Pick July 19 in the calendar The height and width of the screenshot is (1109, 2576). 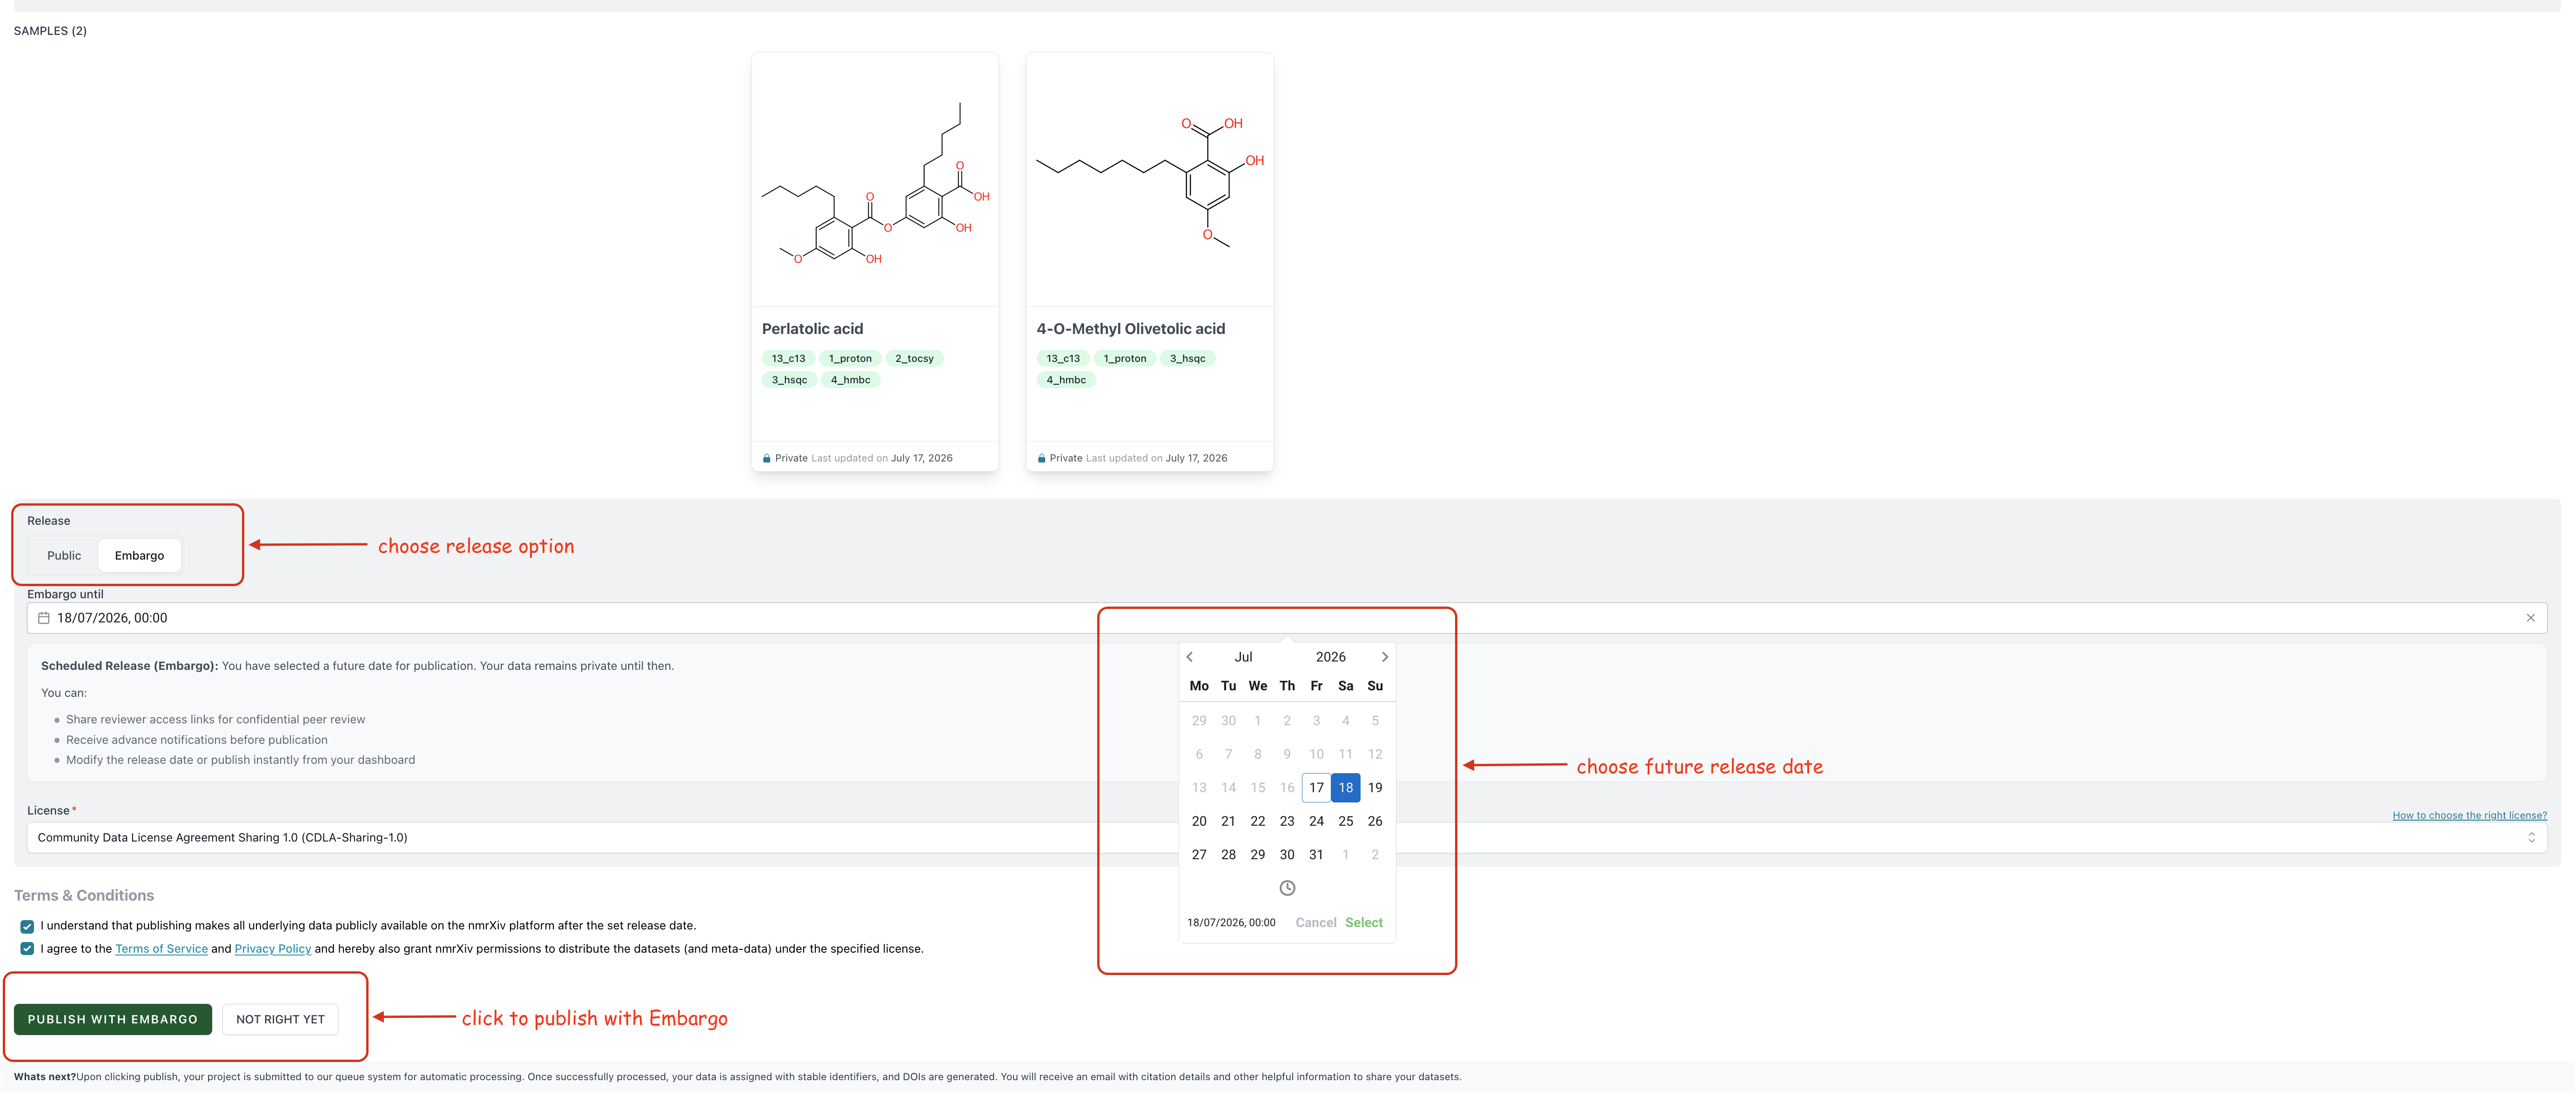1375,788
